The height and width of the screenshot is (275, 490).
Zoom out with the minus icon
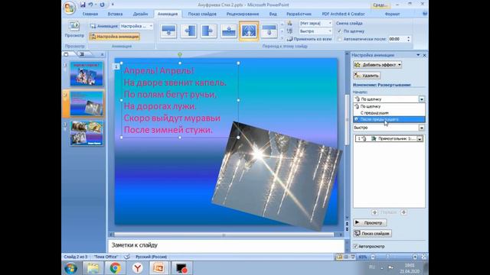point(373,257)
